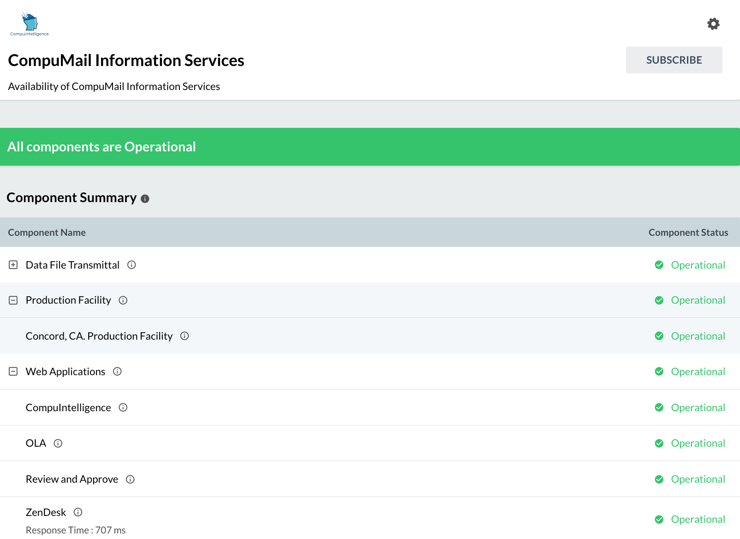Show info for OLA component
The width and height of the screenshot is (740, 539).
(x=58, y=443)
